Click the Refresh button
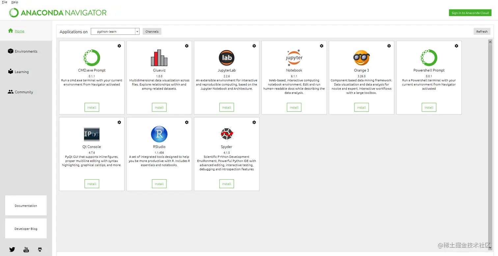The width and height of the screenshot is (498, 256). (x=482, y=32)
